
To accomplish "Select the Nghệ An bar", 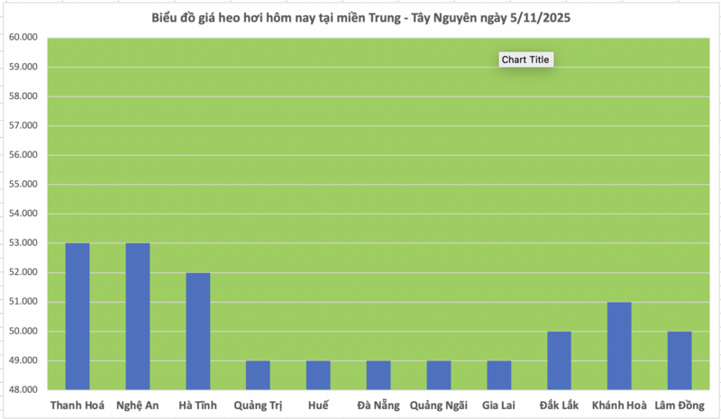I will 138,315.
